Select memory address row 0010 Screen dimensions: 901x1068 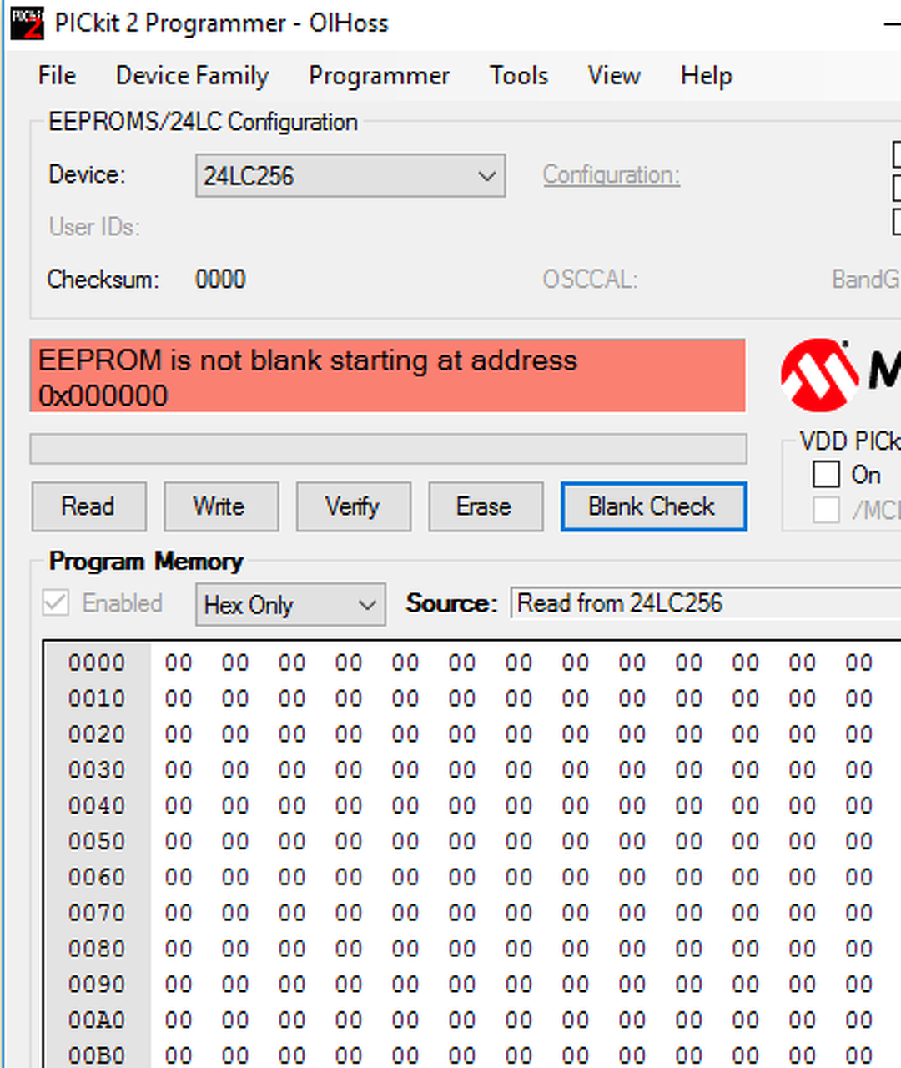tap(97, 698)
